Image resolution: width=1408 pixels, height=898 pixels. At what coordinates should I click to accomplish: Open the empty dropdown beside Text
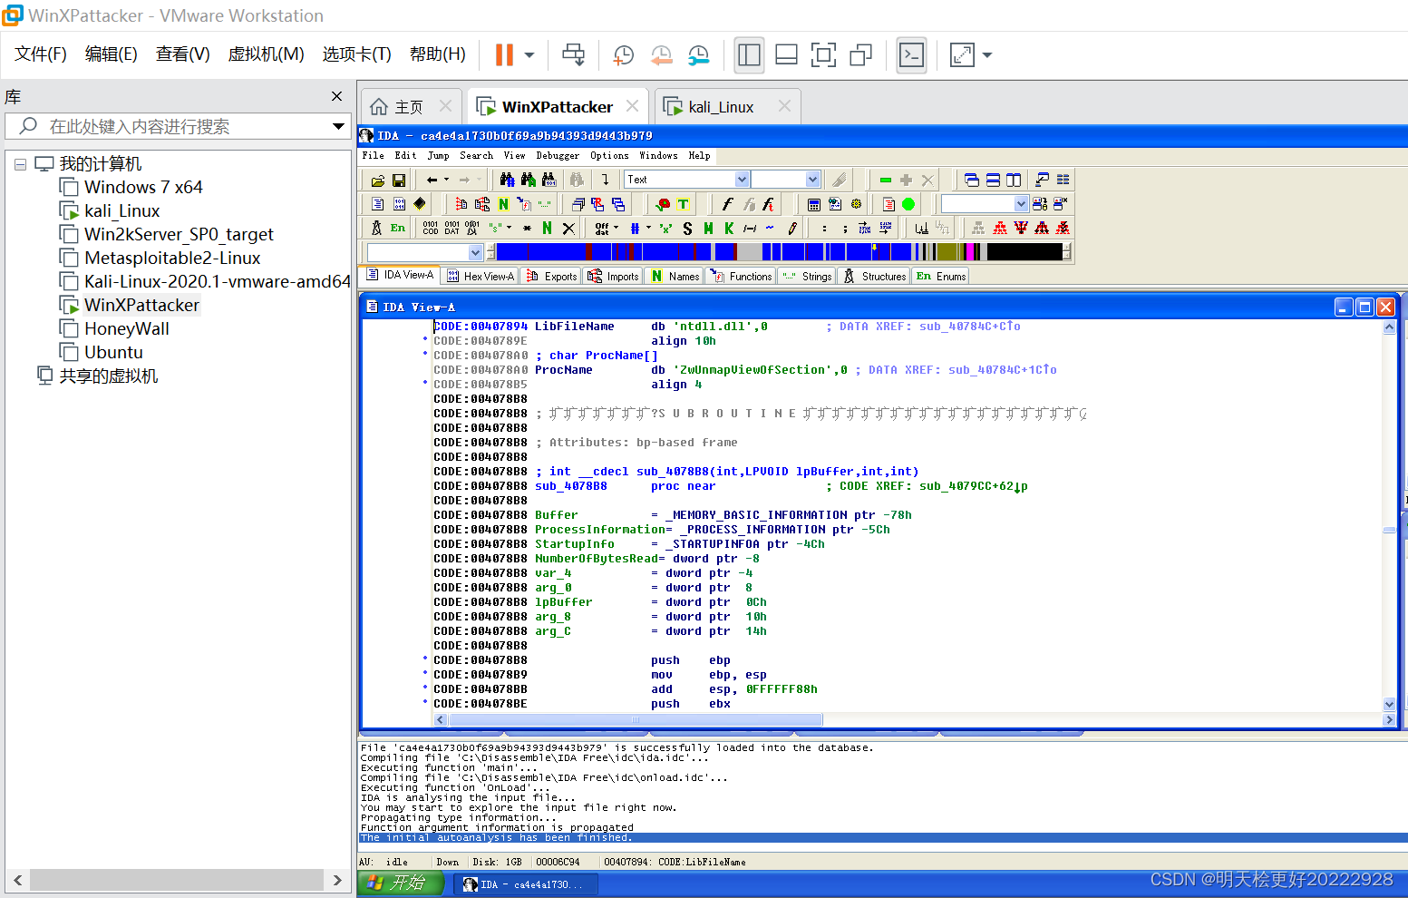coord(812,180)
